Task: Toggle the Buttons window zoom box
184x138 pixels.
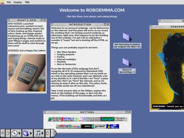Action: tap(126, 112)
